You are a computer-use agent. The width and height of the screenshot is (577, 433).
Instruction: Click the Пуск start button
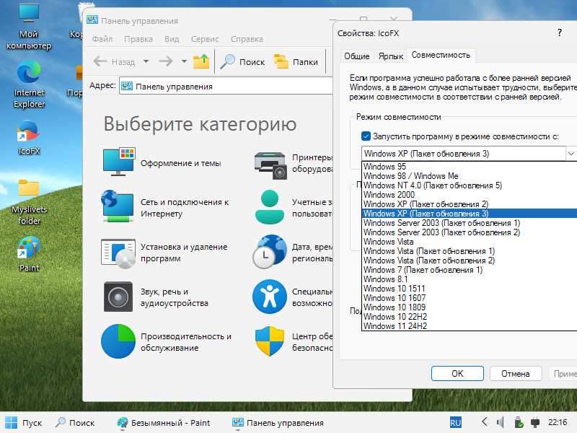(24, 423)
